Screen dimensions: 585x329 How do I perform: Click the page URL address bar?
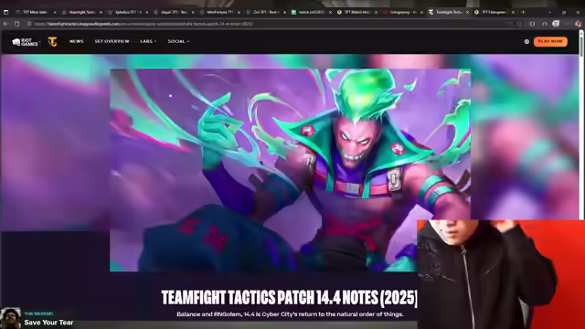261,24
